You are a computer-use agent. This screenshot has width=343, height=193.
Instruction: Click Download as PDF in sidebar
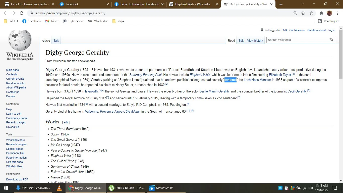17,179
